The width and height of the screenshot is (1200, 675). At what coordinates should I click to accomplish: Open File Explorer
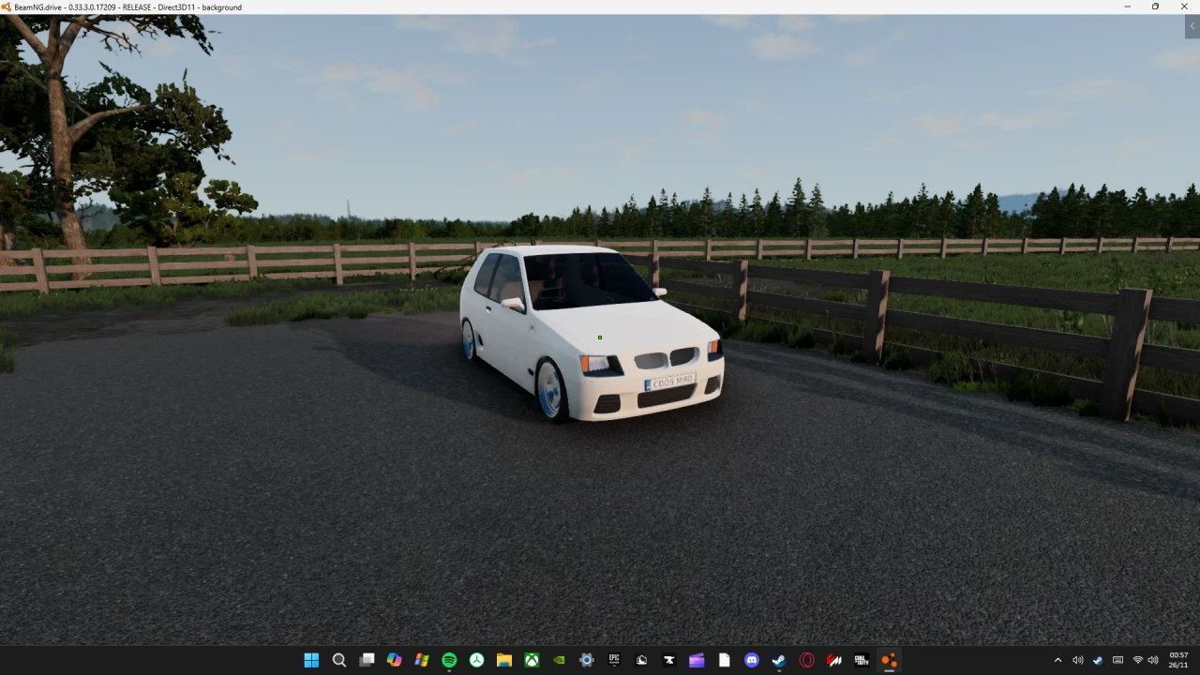pos(502,660)
